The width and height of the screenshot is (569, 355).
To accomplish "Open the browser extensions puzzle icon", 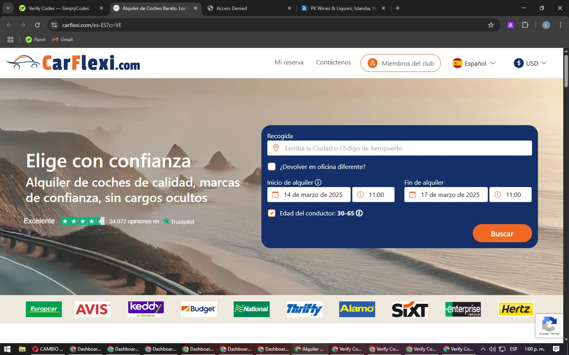I will 525,25.
